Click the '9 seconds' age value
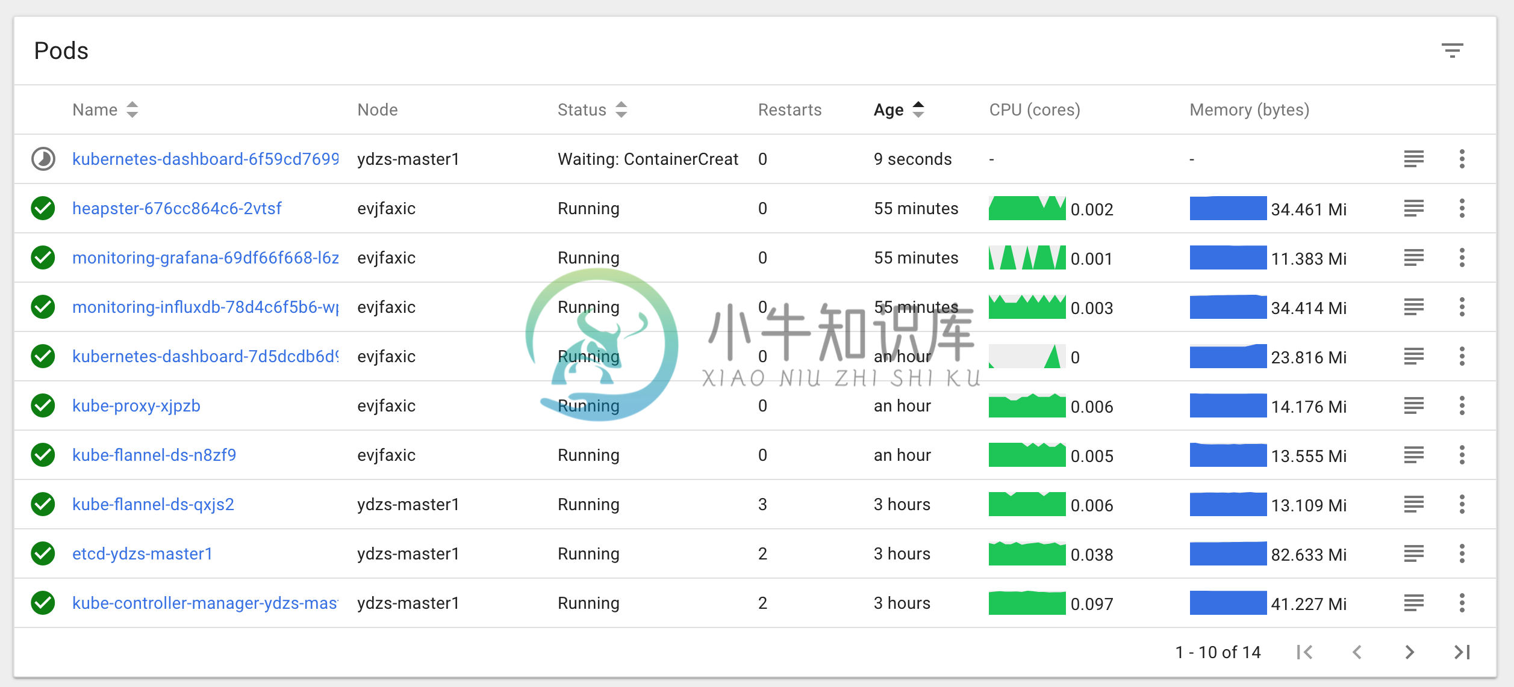This screenshot has width=1514, height=687. (x=913, y=159)
